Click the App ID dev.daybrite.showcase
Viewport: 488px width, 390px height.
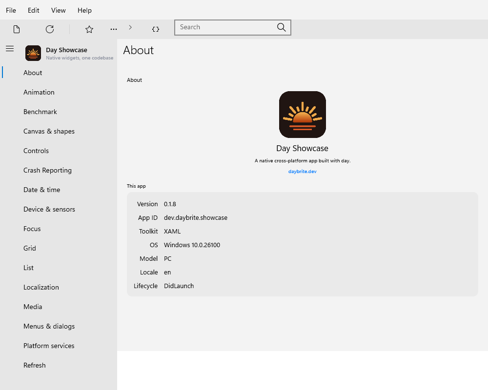click(196, 218)
